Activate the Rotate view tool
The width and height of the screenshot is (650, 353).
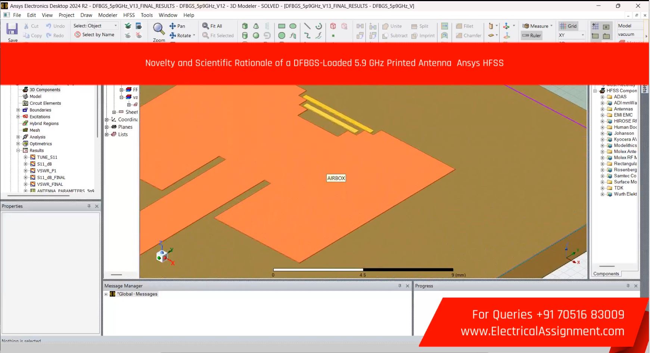coord(180,35)
